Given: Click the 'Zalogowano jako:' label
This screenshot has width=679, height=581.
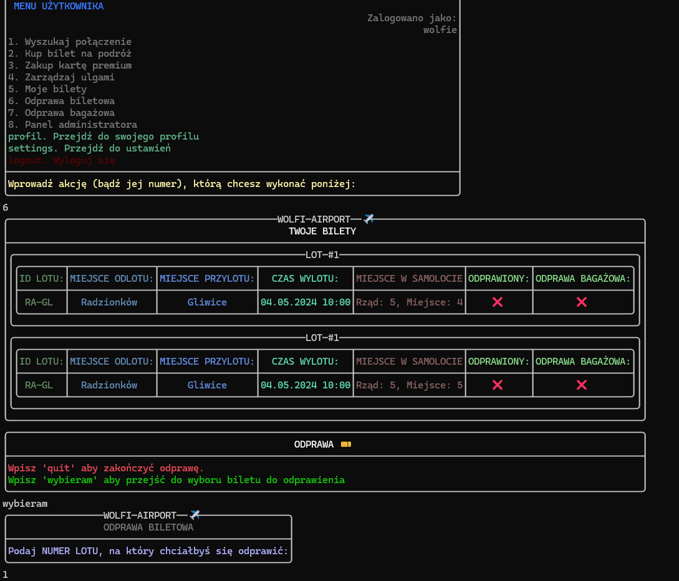Looking at the screenshot, I should [412, 17].
